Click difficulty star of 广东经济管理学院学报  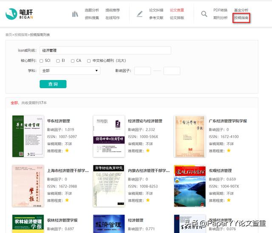pos(229,150)
